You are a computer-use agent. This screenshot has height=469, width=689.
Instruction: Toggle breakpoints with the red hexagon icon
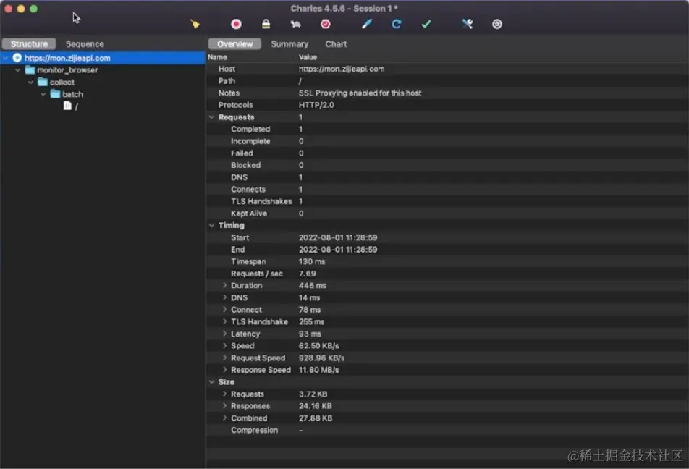click(x=326, y=24)
